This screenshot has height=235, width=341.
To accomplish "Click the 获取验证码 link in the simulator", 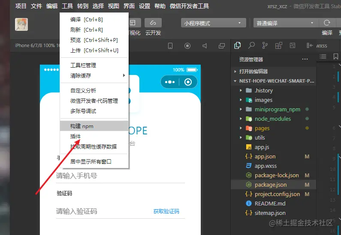I will coord(166,211).
